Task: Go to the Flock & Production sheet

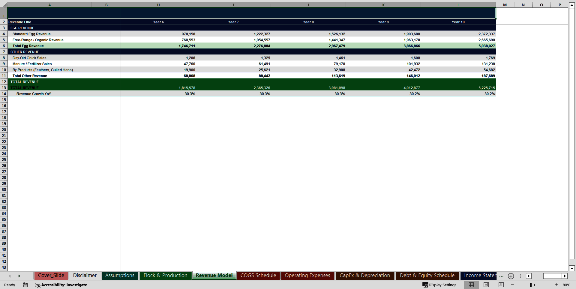Action: tap(165, 275)
